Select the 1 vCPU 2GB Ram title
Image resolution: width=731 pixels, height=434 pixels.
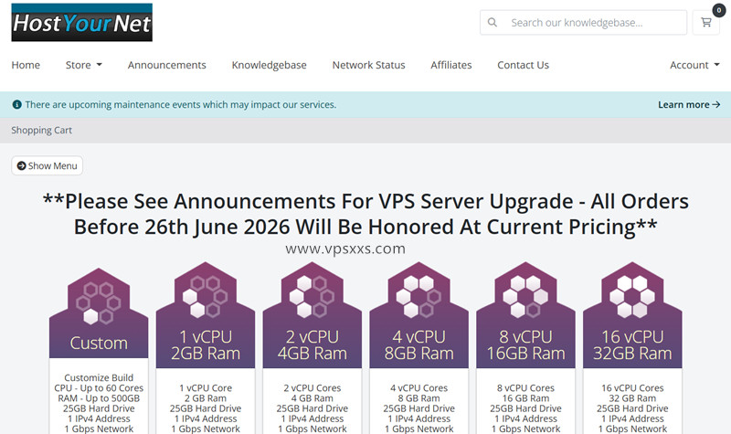point(206,345)
